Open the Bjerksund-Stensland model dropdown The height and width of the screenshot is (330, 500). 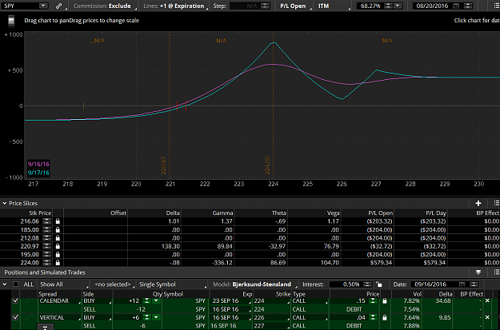(x=254, y=284)
